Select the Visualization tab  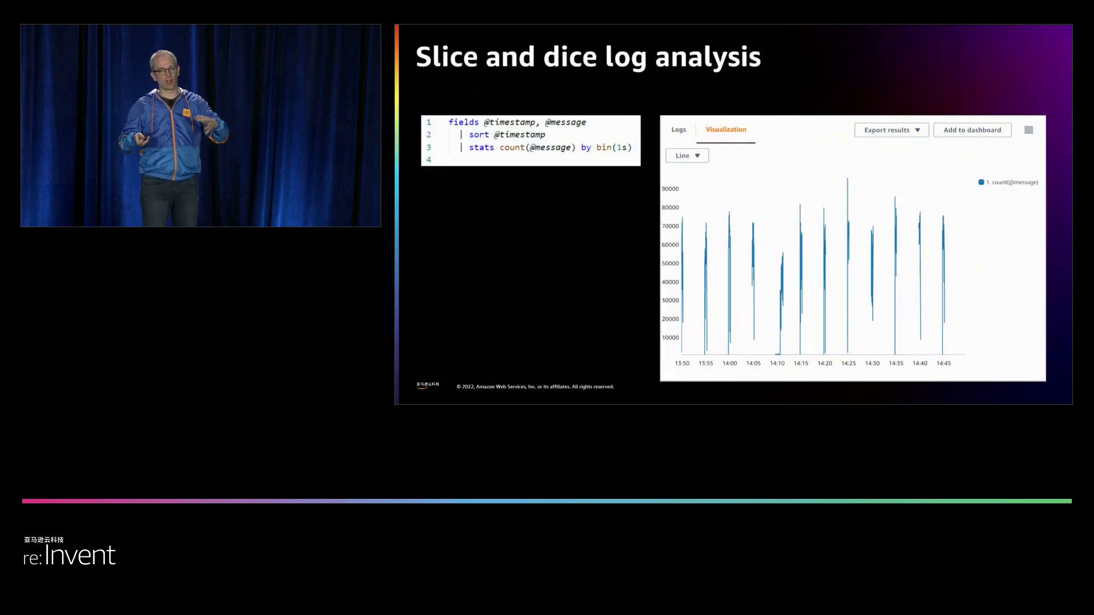pos(725,130)
